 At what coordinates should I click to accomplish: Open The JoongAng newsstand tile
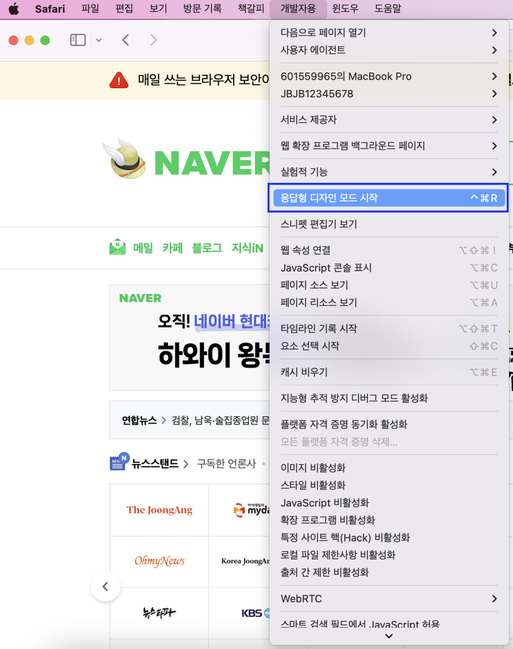159,510
